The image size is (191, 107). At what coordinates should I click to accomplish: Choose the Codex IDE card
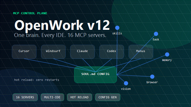click(x=112, y=52)
